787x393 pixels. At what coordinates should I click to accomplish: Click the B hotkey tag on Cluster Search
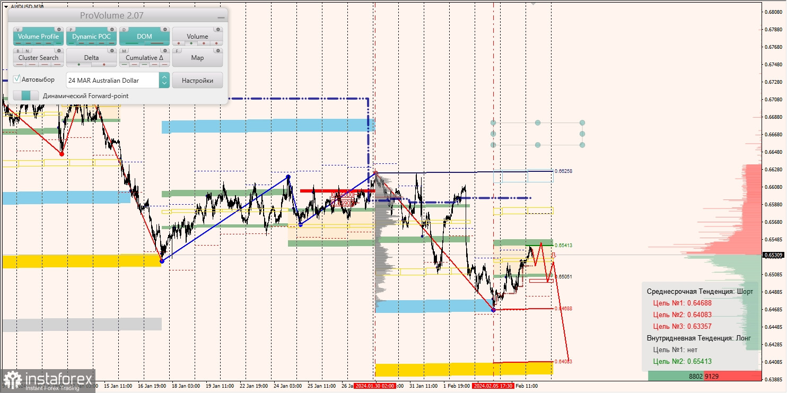pos(18,51)
